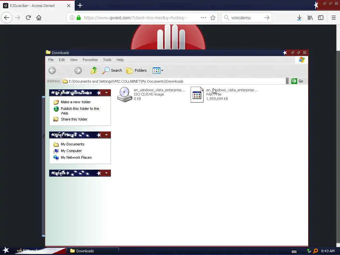
Task: Open the Firefox hamburger menu
Action: click(x=333, y=18)
